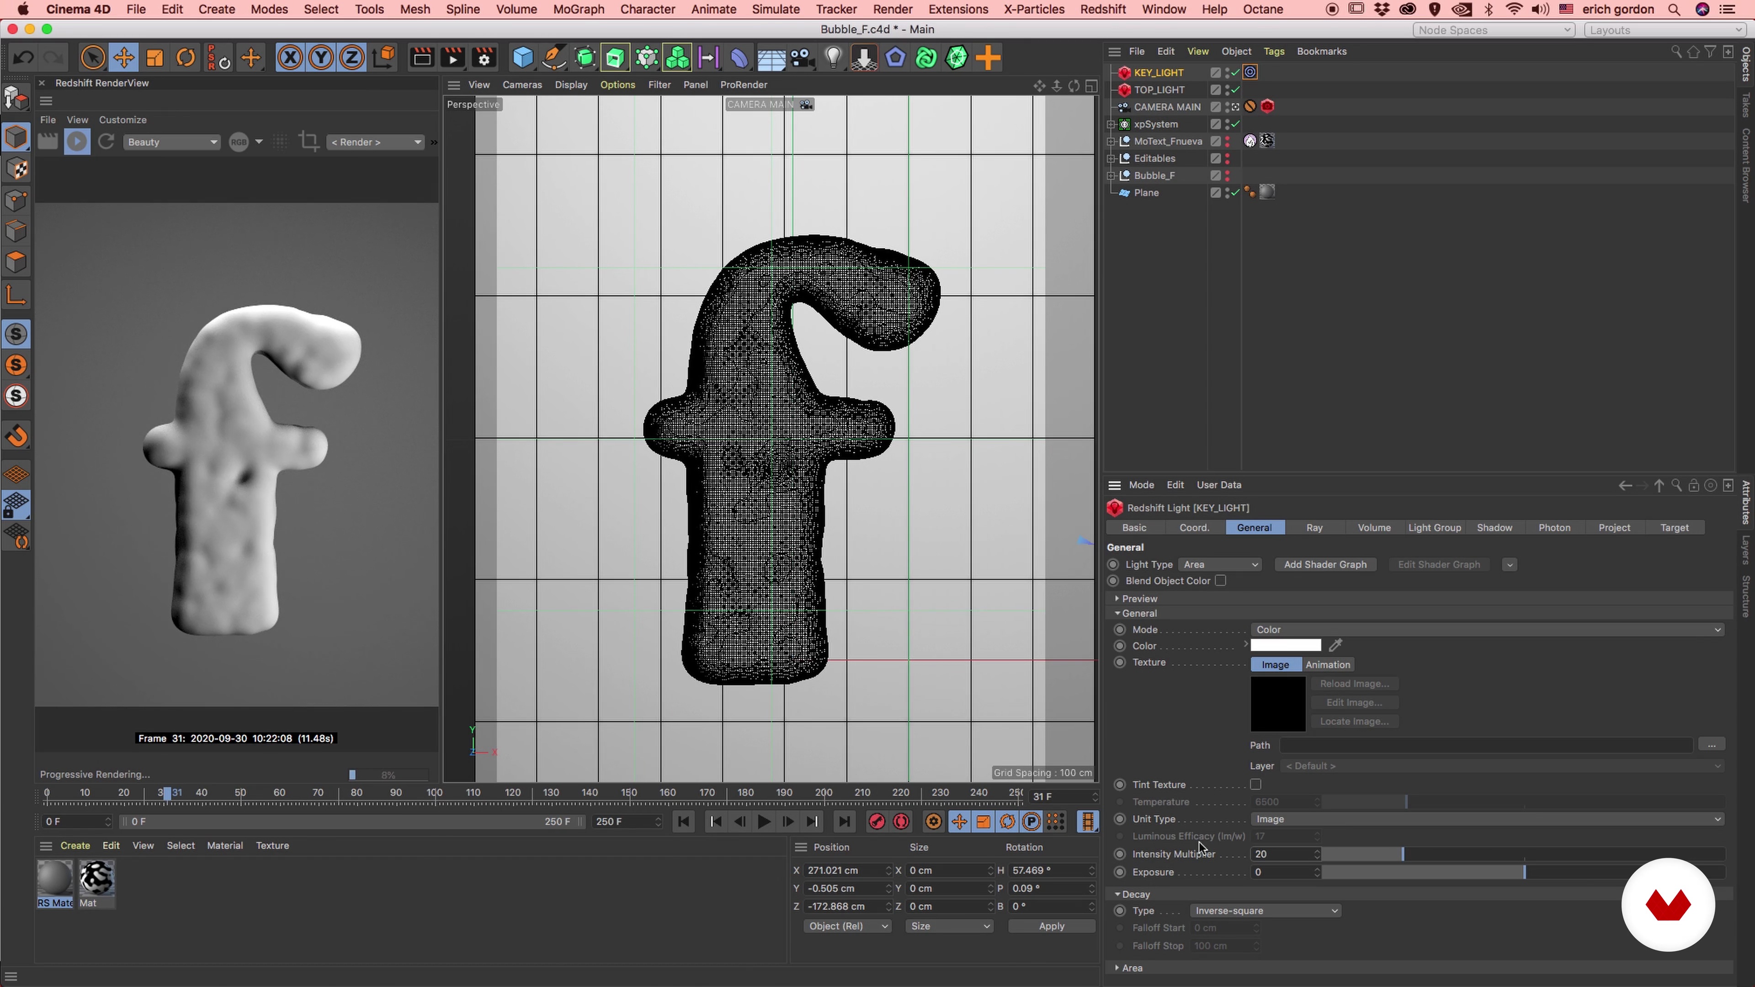Image resolution: width=1755 pixels, height=987 pixels.
Task: Click the Redshift camera tag on CAMERA MAIN
Action: click(1267, 106)
